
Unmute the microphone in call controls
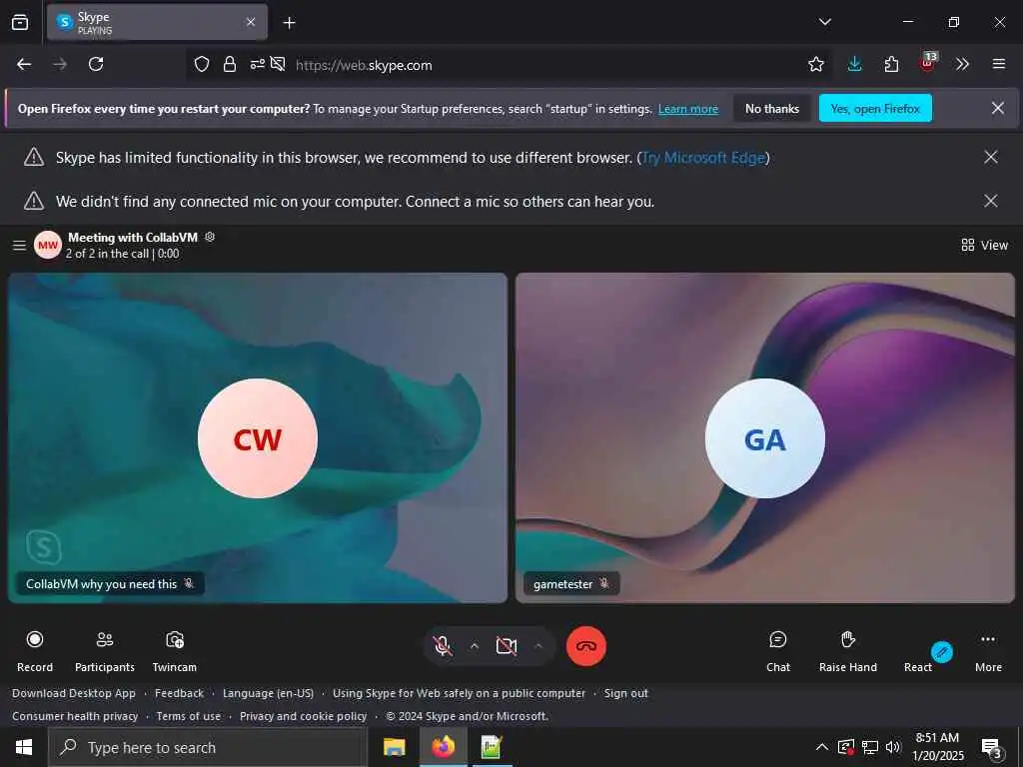point(443,646)
